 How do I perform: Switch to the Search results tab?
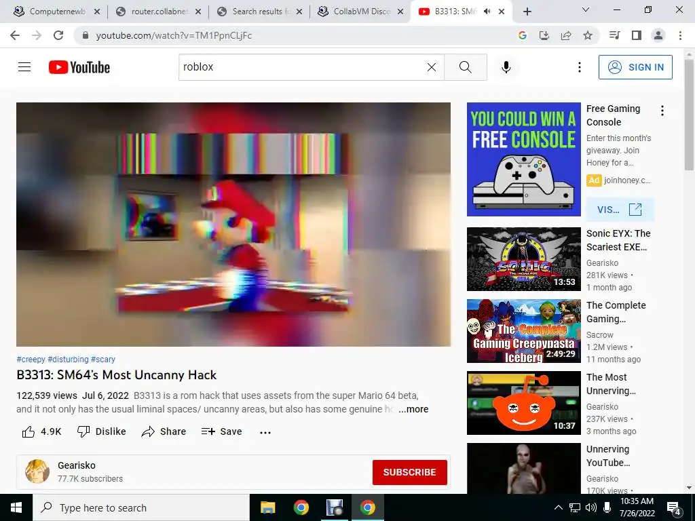coord(259,12)
